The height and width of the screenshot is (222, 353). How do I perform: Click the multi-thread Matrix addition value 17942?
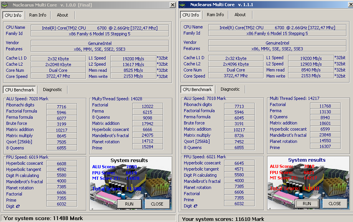(148, 124)
